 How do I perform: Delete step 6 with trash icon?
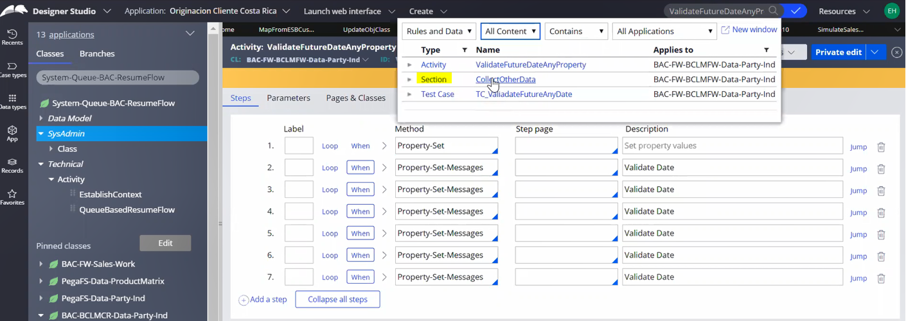881,256
